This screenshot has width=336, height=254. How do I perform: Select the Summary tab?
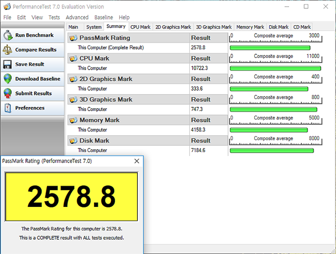pos(116,26)
